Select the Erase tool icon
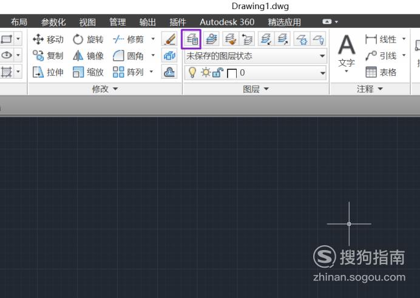 169,39
